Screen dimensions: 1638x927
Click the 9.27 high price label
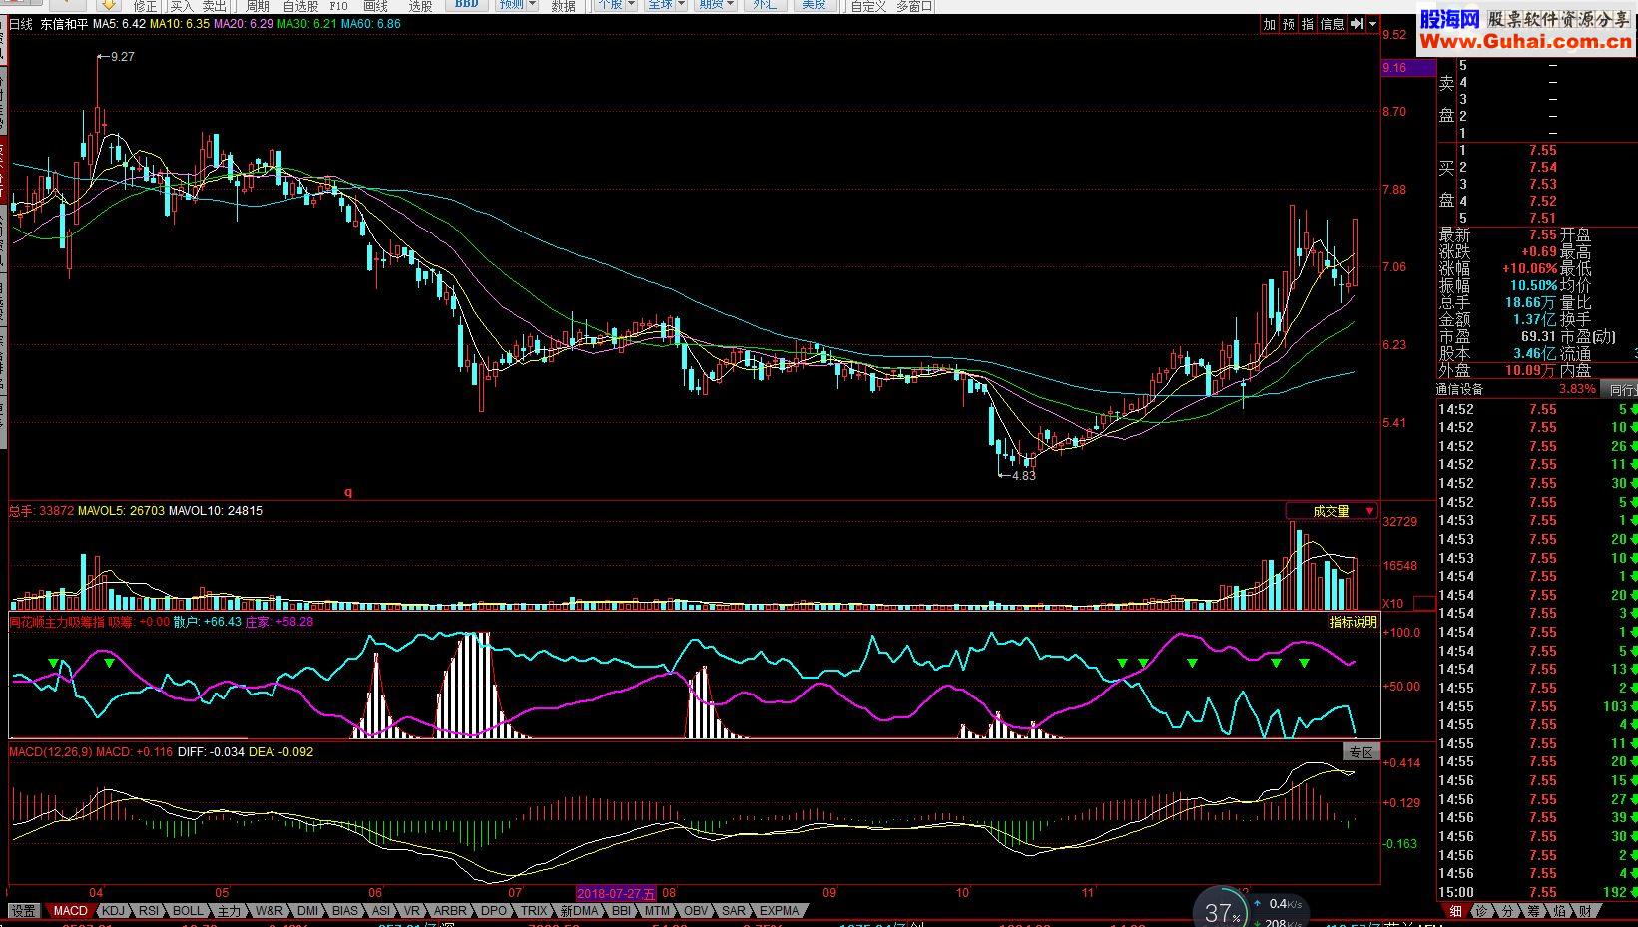click(123, 57)
